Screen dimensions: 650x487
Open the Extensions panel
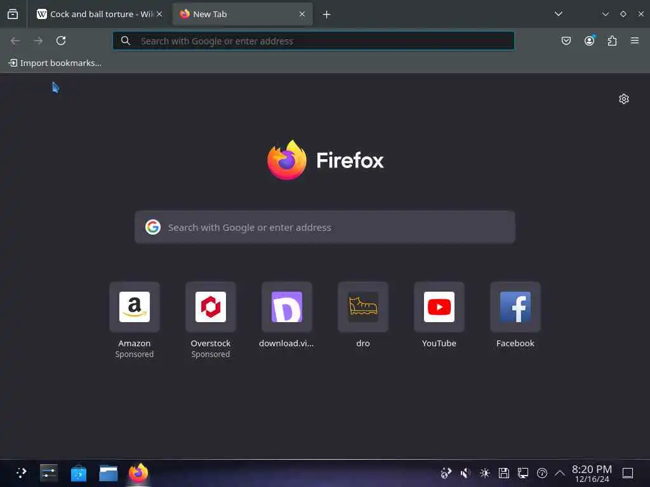point(612,41)
